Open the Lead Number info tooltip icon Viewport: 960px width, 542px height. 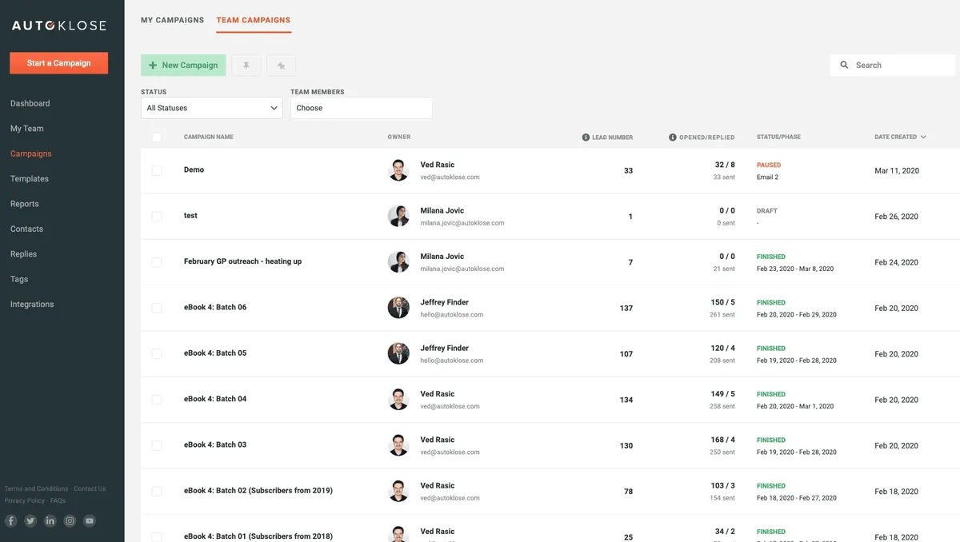[586, 137]
